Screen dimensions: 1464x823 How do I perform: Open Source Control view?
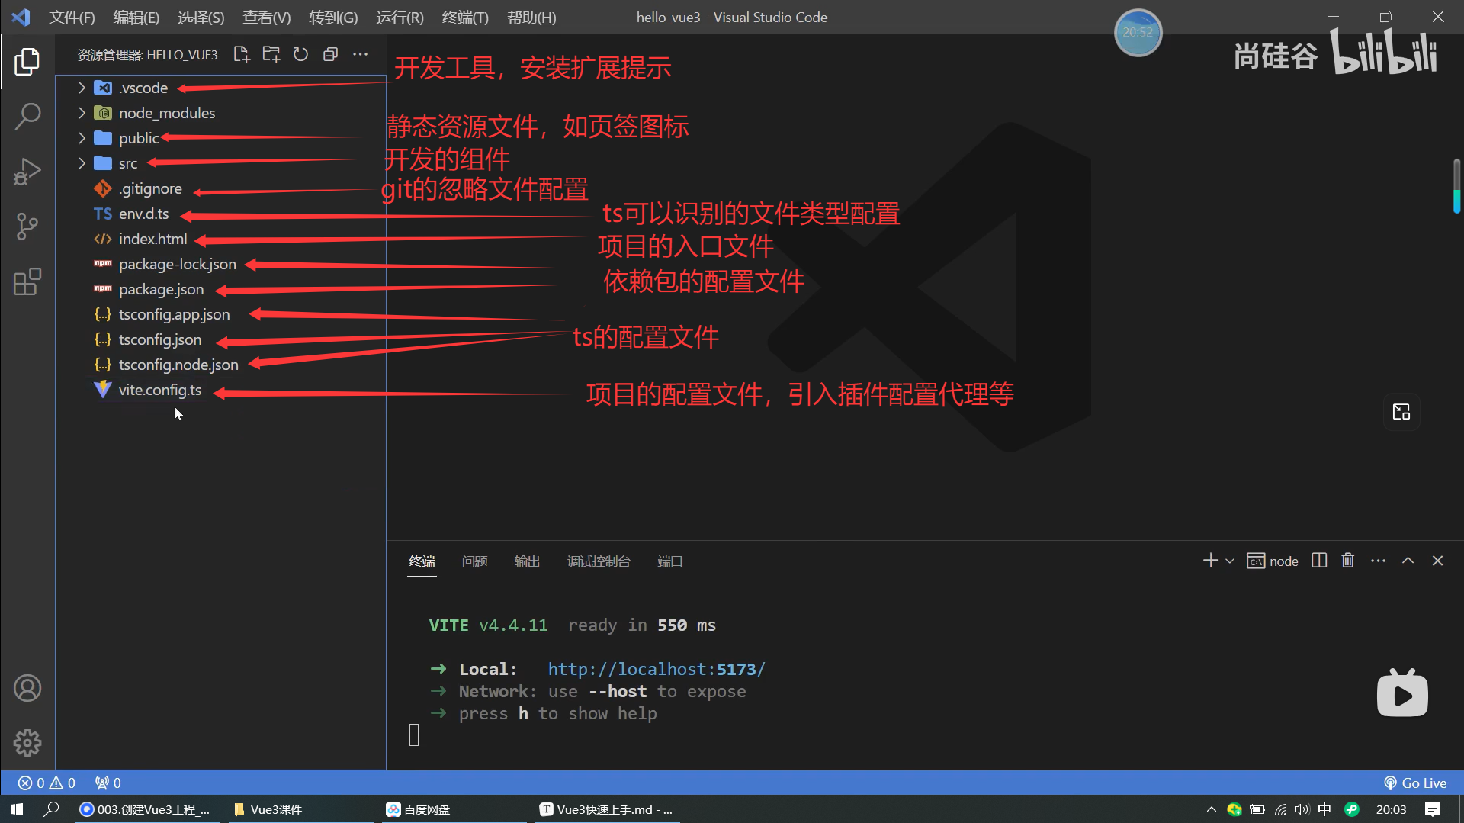27,227
